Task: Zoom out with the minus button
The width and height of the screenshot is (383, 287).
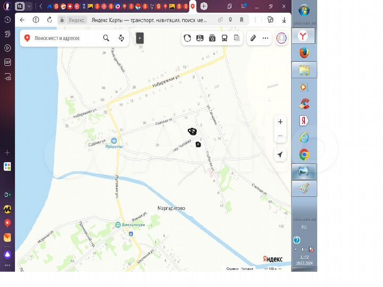Action: pos(280,136)
